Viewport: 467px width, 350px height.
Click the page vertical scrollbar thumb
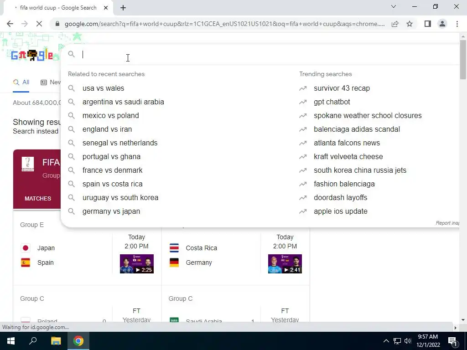pos(463,60)
